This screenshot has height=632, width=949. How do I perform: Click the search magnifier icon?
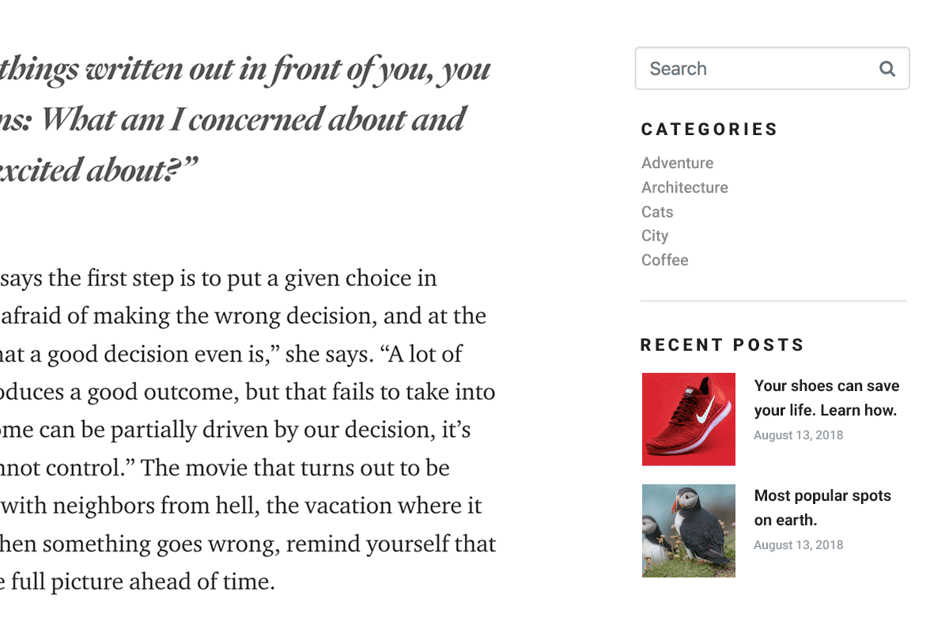(887, 69)
